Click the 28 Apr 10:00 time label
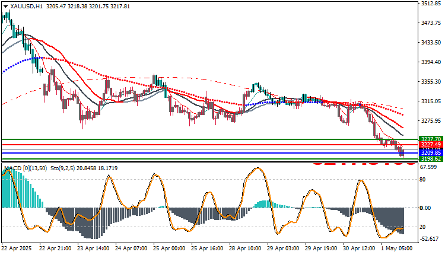 point(245,248)
